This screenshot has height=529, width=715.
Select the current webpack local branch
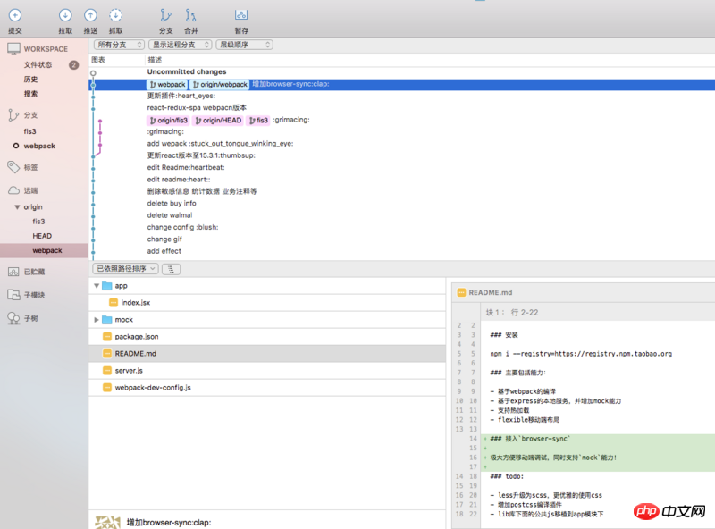(x=39, y=146)
